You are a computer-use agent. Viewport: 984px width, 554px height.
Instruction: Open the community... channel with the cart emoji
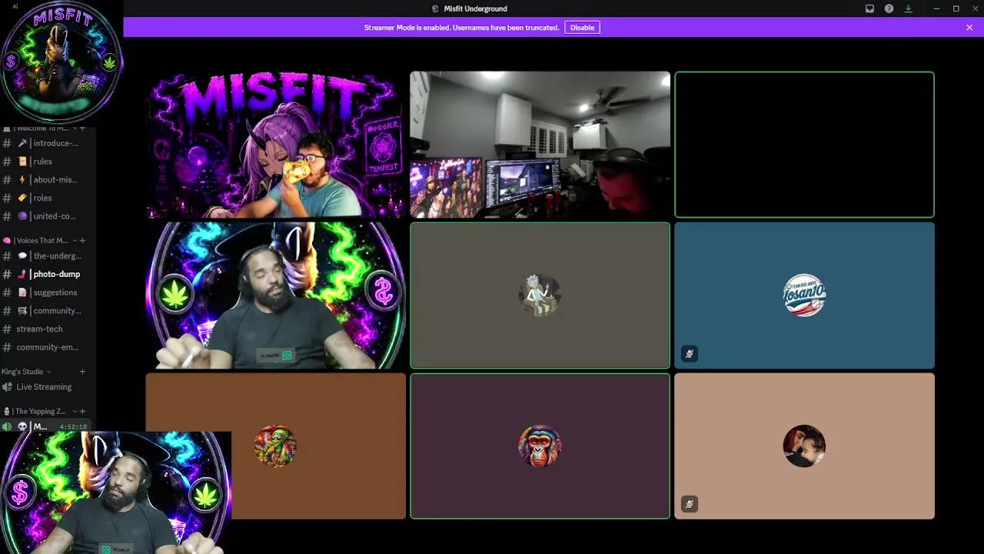click(48, 311)
